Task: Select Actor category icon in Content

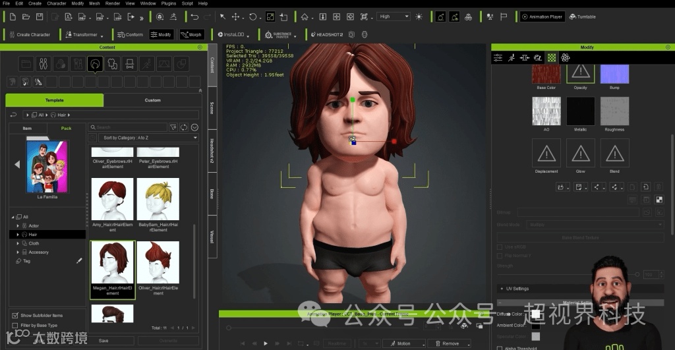Action: [44, 64]
